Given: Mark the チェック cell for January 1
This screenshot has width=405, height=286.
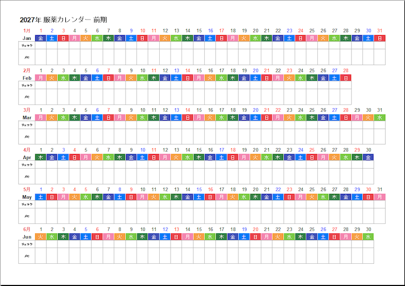Looking at the screenshot, I should tap(40, 46).
